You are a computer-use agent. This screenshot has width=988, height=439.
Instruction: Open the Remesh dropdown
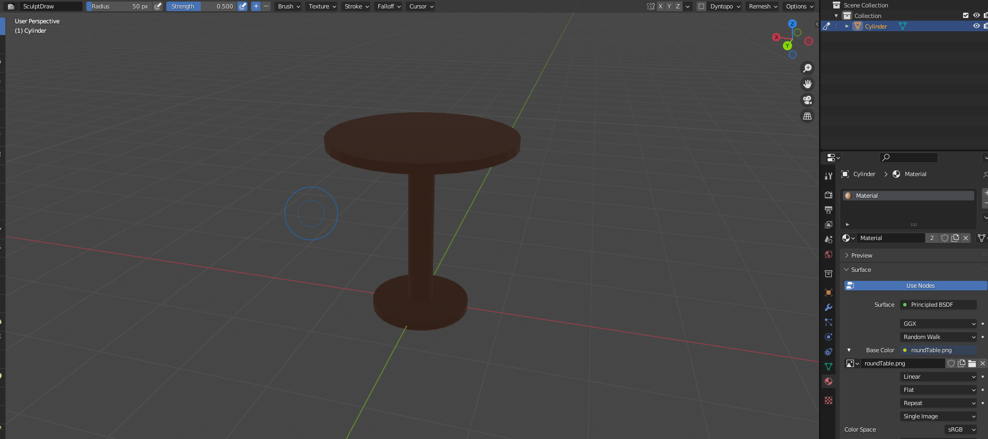763,6
